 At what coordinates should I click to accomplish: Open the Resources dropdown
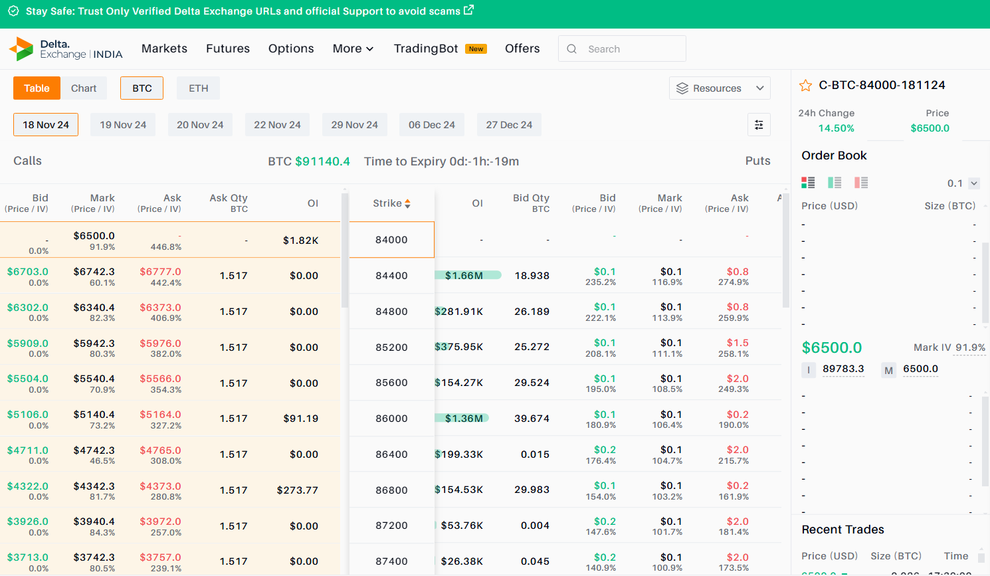pos(720,88)
